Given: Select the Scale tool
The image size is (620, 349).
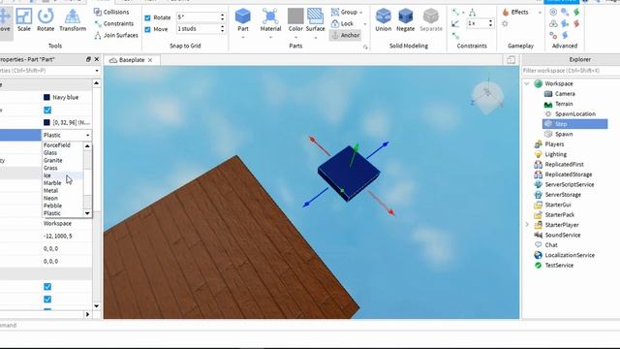Looking at the screenshot, I should (x=23, y=19).
